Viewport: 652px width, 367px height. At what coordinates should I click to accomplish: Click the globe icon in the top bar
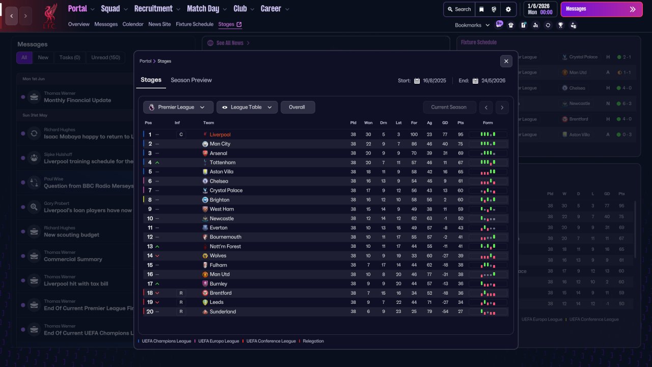point(494,9)
